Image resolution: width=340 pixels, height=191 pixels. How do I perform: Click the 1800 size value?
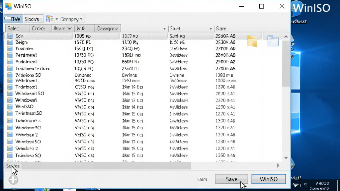225,81
